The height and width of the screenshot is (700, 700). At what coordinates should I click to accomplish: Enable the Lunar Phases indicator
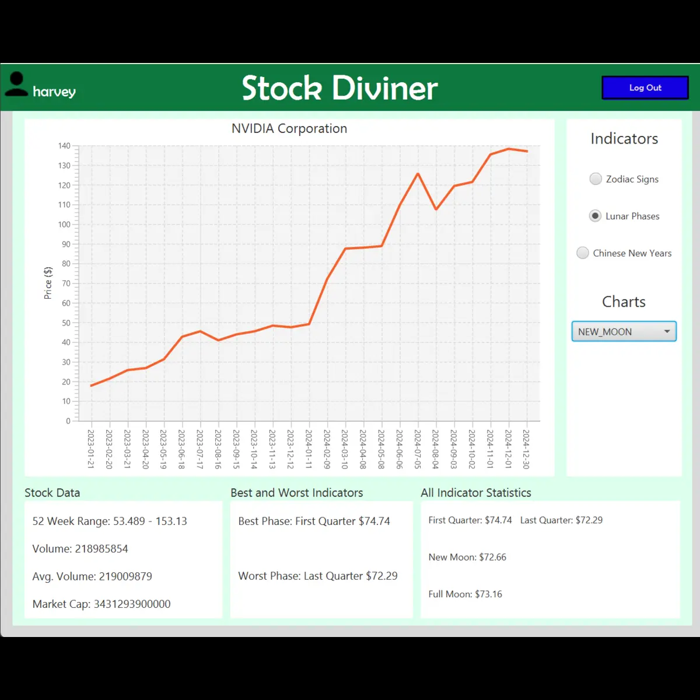tap(595, 216)
